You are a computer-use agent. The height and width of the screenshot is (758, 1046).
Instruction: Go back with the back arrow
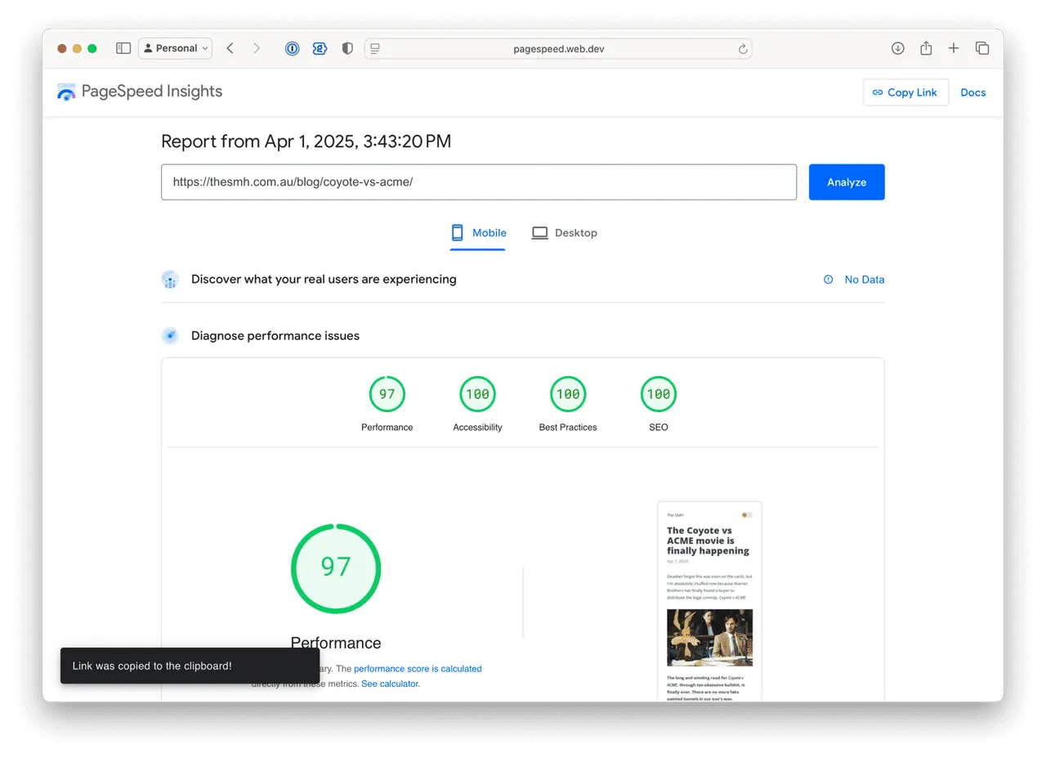pos(230,48)
